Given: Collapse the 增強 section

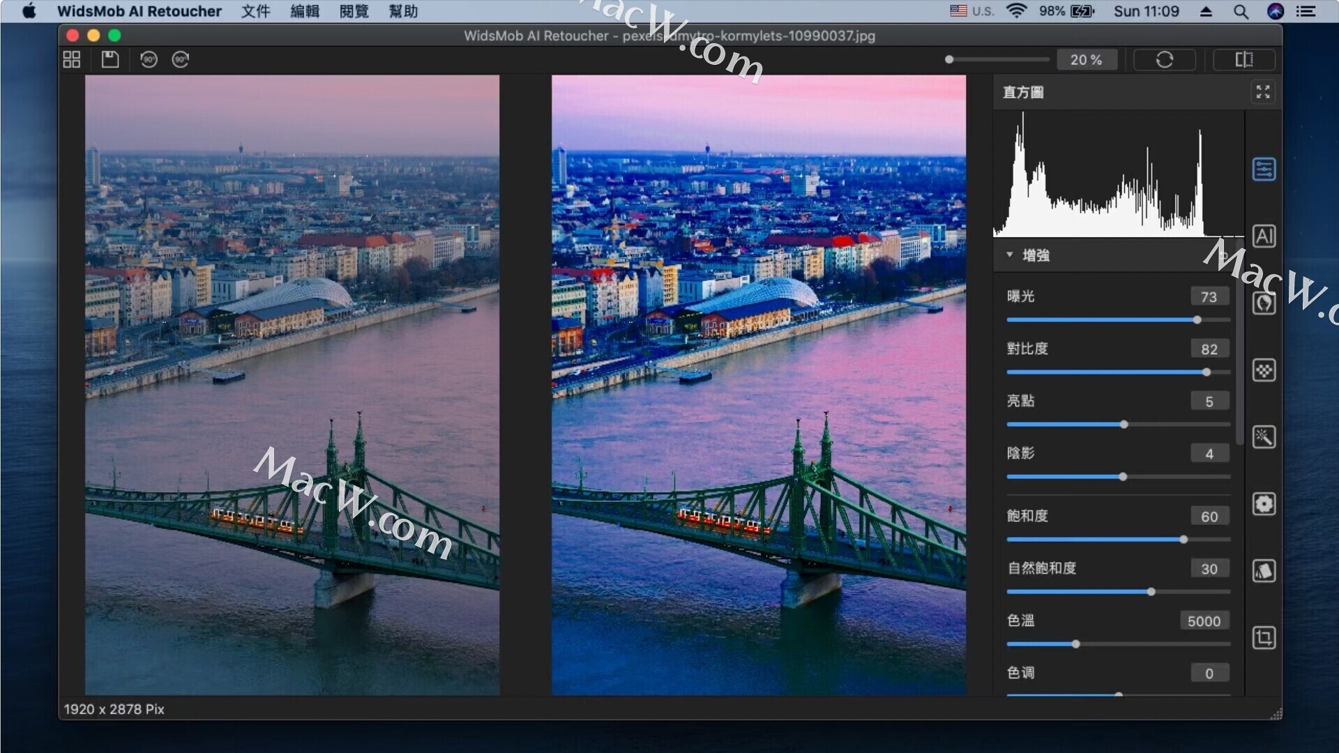Looking at the screenshot, I should [1009, 255].
